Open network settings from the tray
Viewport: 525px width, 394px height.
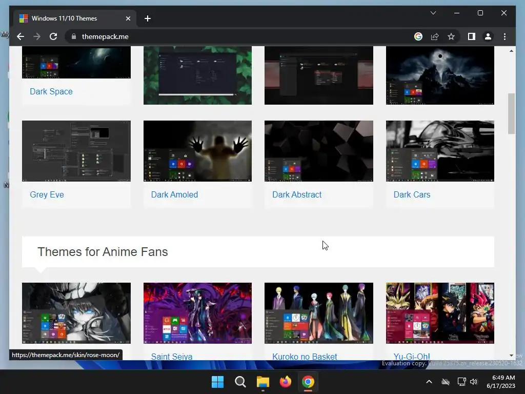click(461, 382)
